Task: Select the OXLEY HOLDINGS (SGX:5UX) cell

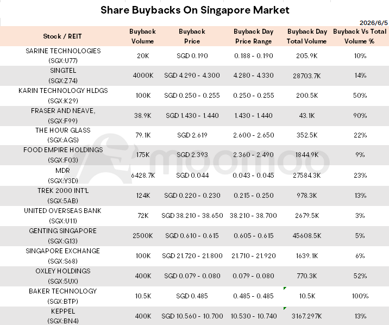Action: (x=63, y=276)
